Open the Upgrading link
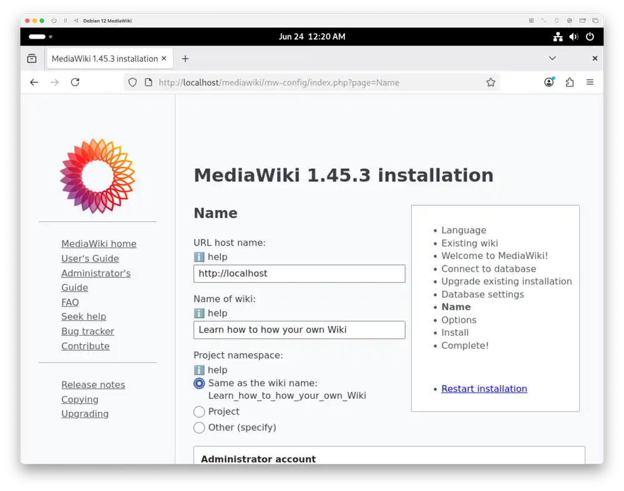Viewport: 624px width, 491px height. point(85,414)
